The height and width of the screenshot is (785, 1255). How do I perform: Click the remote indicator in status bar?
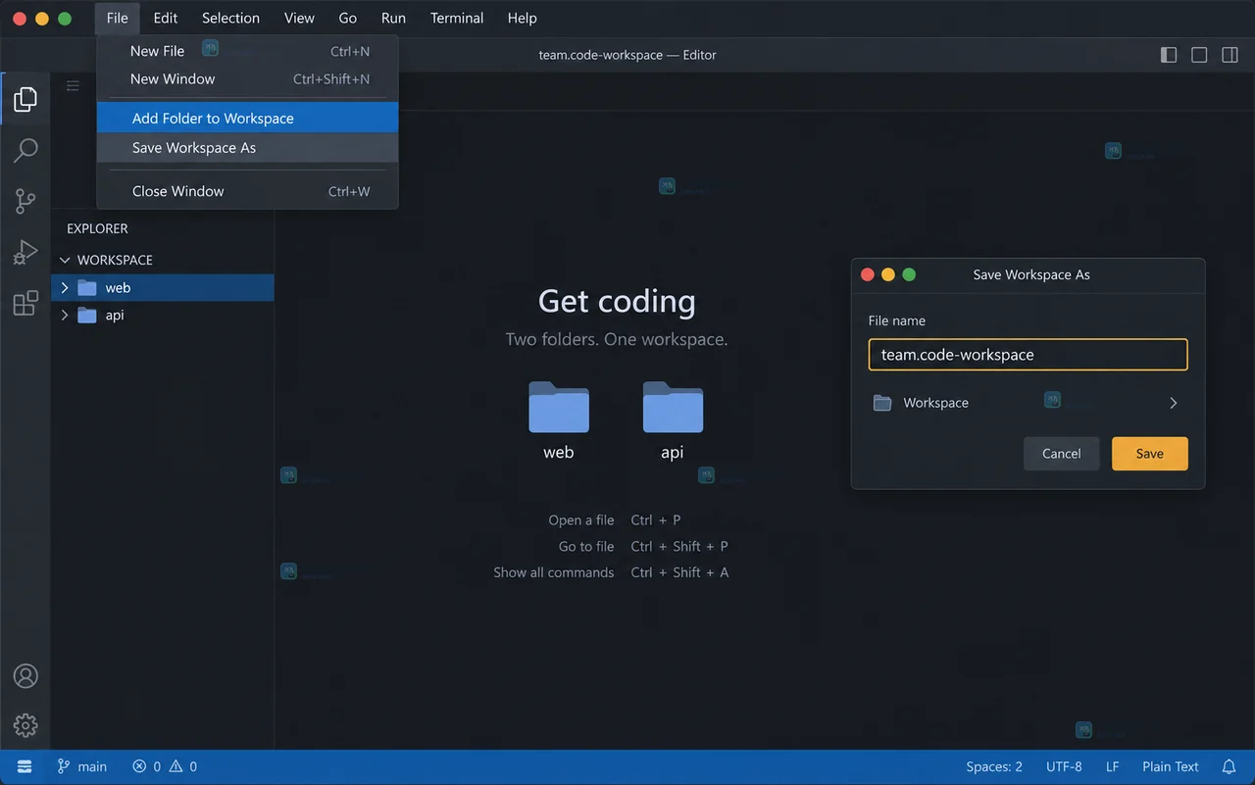coord(25,766)
